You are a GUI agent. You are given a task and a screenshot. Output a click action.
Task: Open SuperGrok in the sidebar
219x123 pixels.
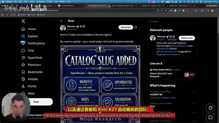pyautogui.click(x=32, y=58)
